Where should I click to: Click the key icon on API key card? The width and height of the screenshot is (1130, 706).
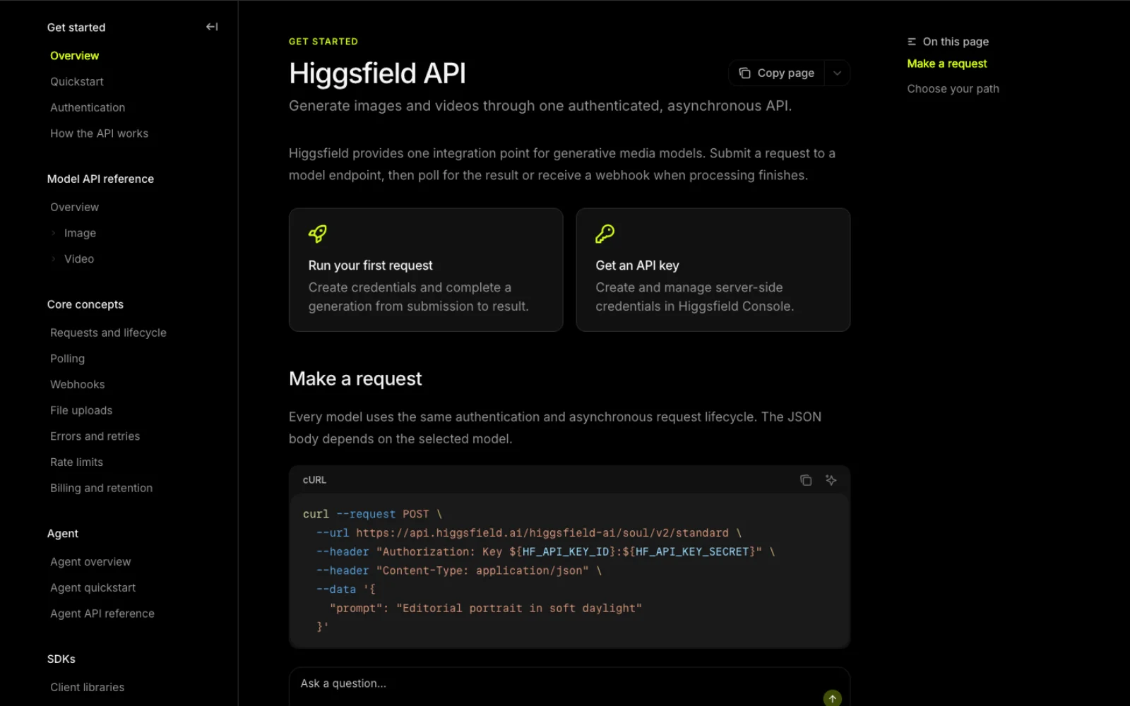(605, 234)
